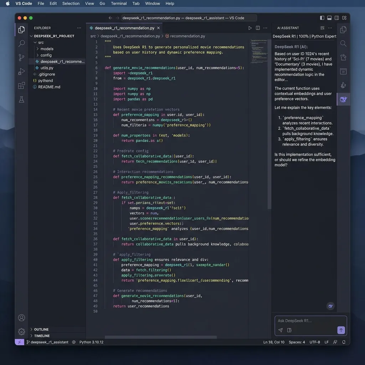Open the Go menu
Screen dimensions: 365x365
(102, 4)
